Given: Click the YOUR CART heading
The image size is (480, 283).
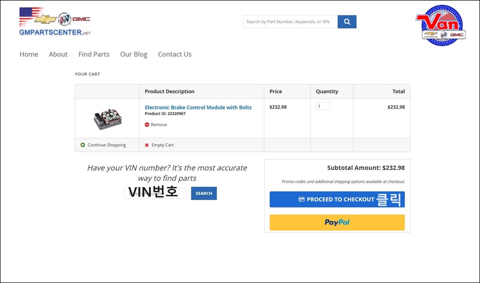Looking at the screenshot, I should coord(87,74).
